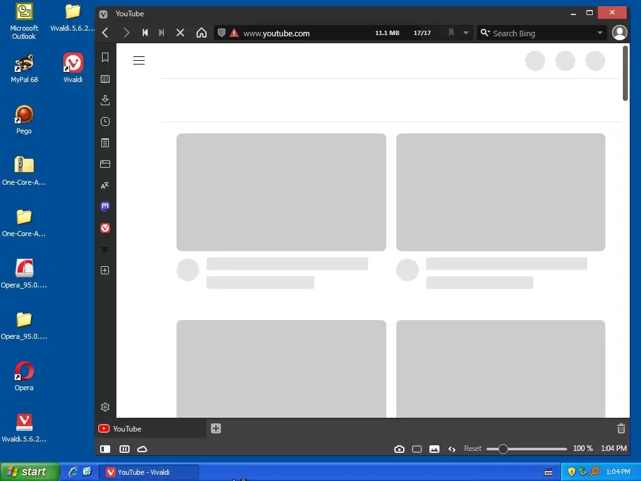Go back using the Vivaldi back arrow
Image resolution: width=641 pixels, height=481 pixels.
[105, 33]
